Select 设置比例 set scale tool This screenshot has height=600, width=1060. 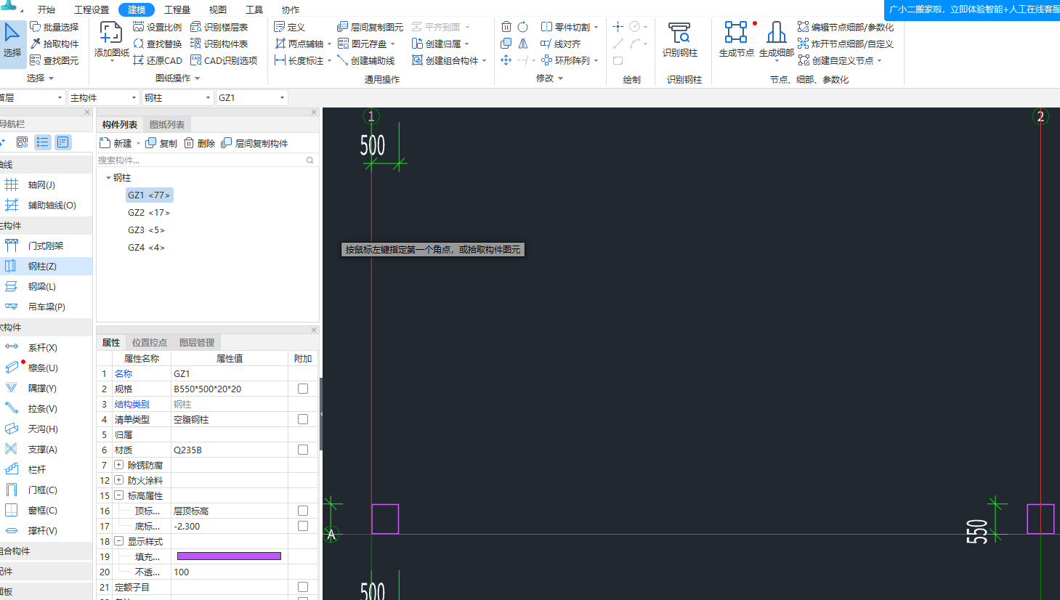pyautogui.click(x=158, y=27)
